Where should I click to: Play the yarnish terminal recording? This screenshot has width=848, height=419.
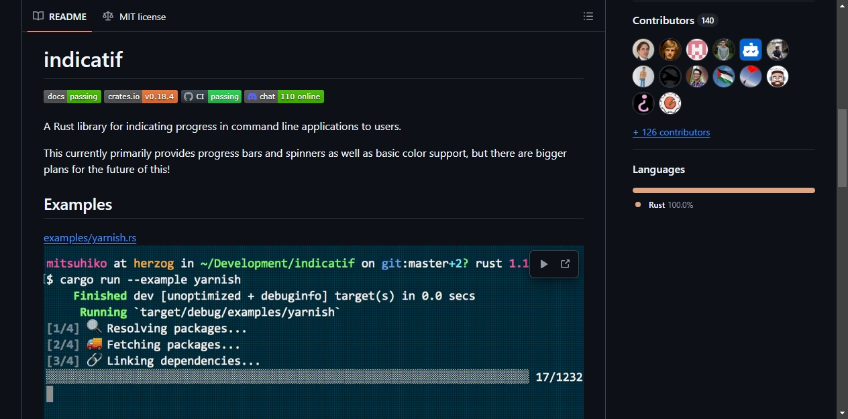pos(544,264)
